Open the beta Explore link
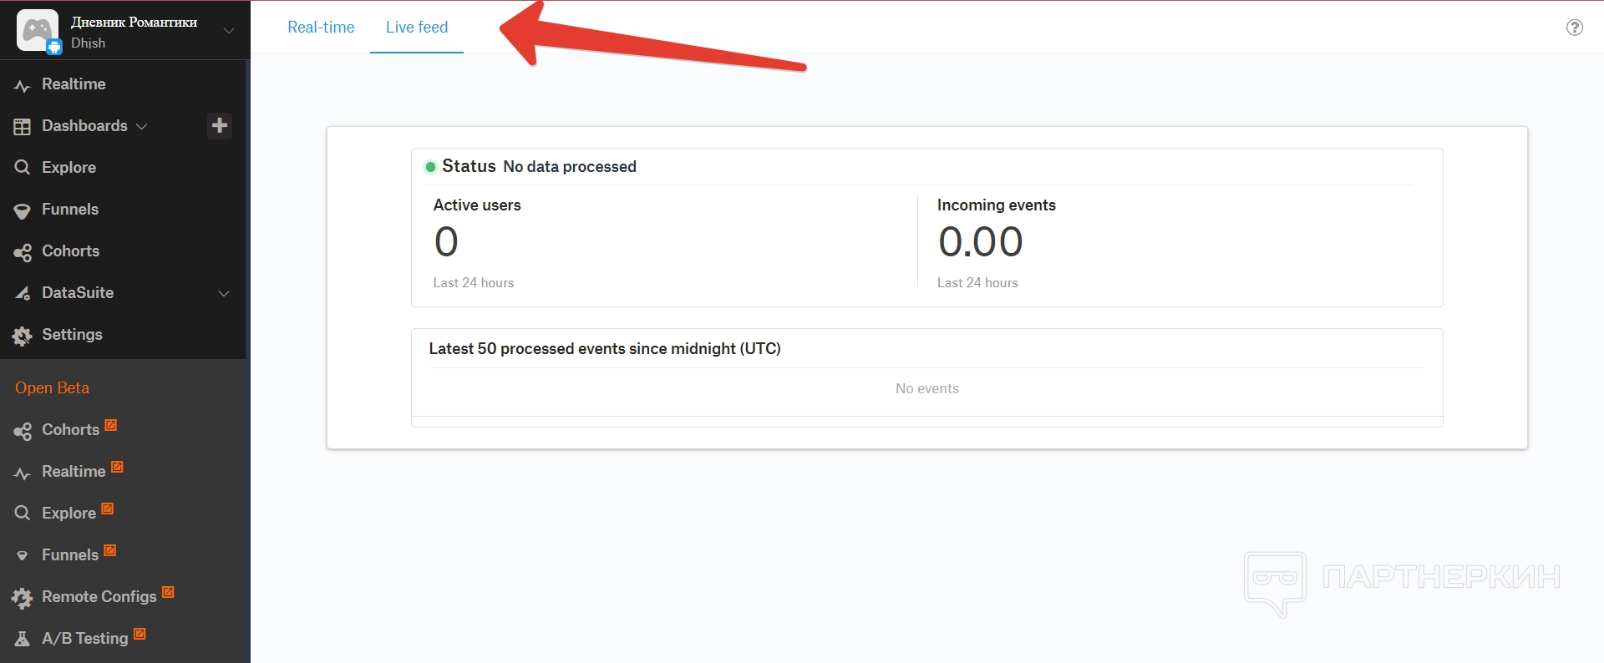Viewport: 1604px width, 663px height. coord(69,513)
